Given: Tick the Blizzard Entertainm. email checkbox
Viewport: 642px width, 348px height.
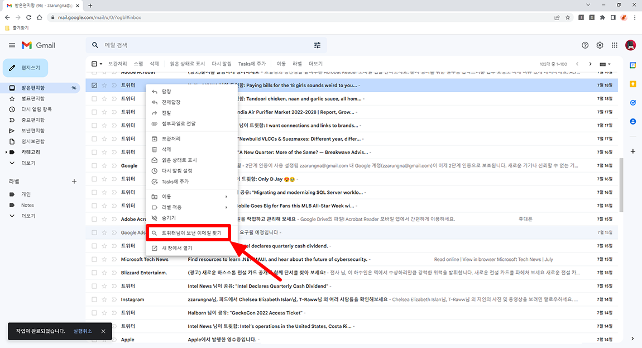Looking at the screenshot, I should click(x=94, y=273).
